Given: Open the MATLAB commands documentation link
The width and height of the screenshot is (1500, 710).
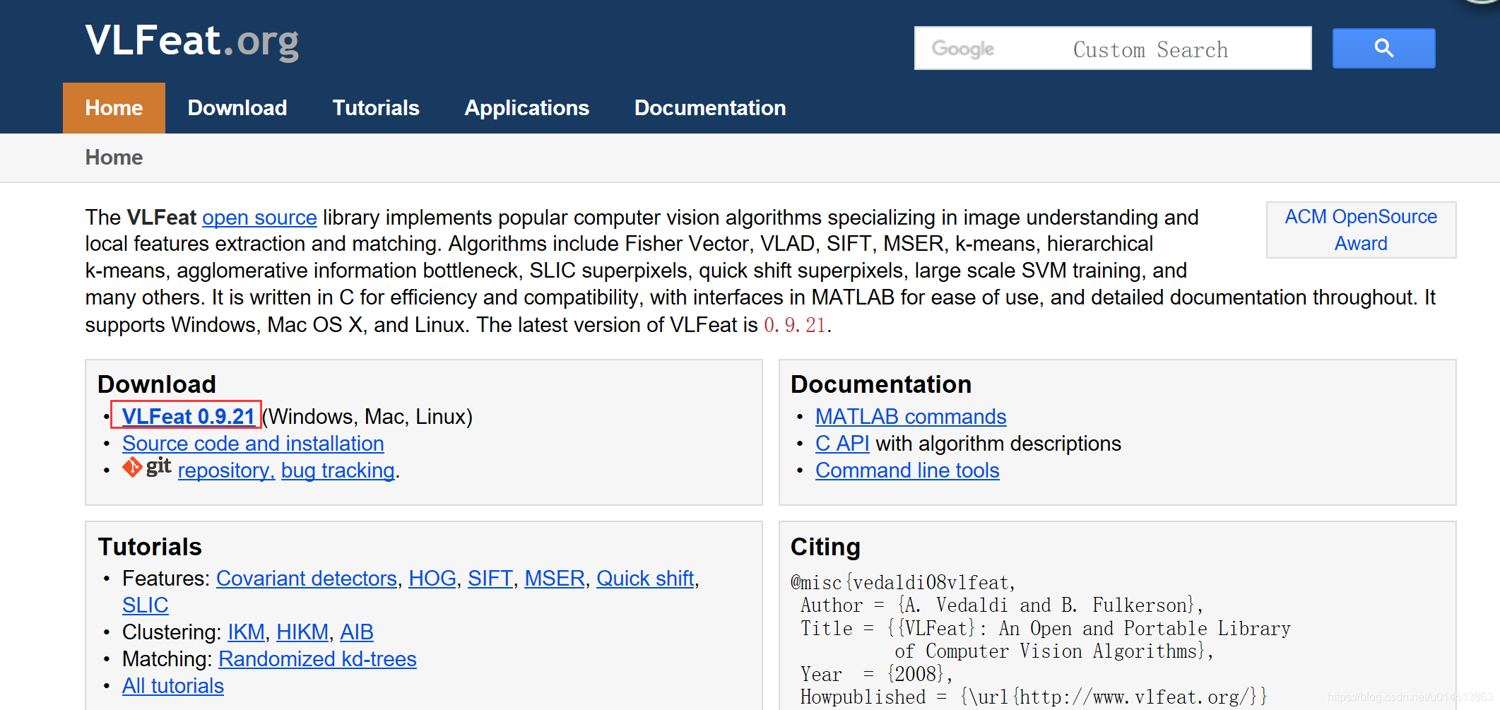Looking at the screenshot, I should tap(911, 417).
